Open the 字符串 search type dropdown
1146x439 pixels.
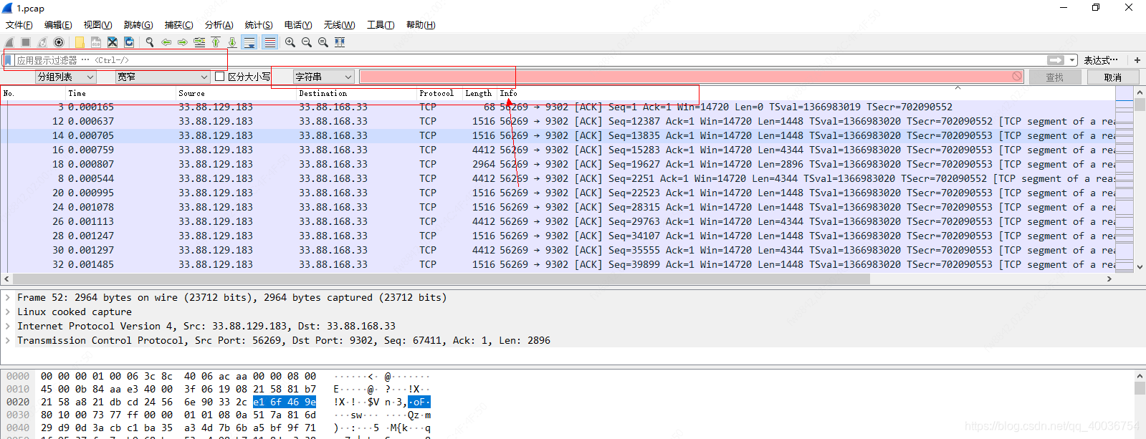click(324, 77)
